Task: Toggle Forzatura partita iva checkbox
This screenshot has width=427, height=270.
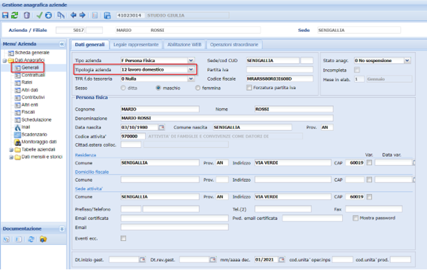Action: pos(249,88)
